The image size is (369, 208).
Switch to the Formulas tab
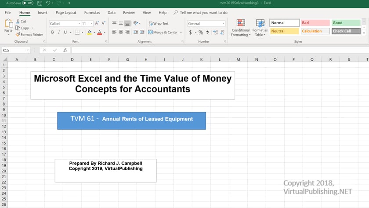[x=92, y=12]
